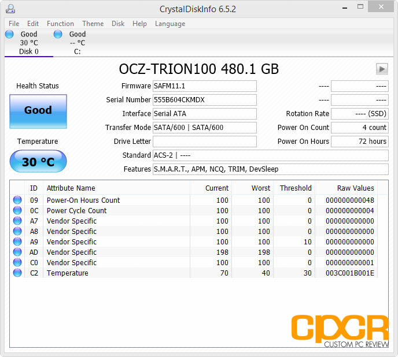The image size is (398, 357).
Task: Open the Language menu
Action: [x=170, y=24]
